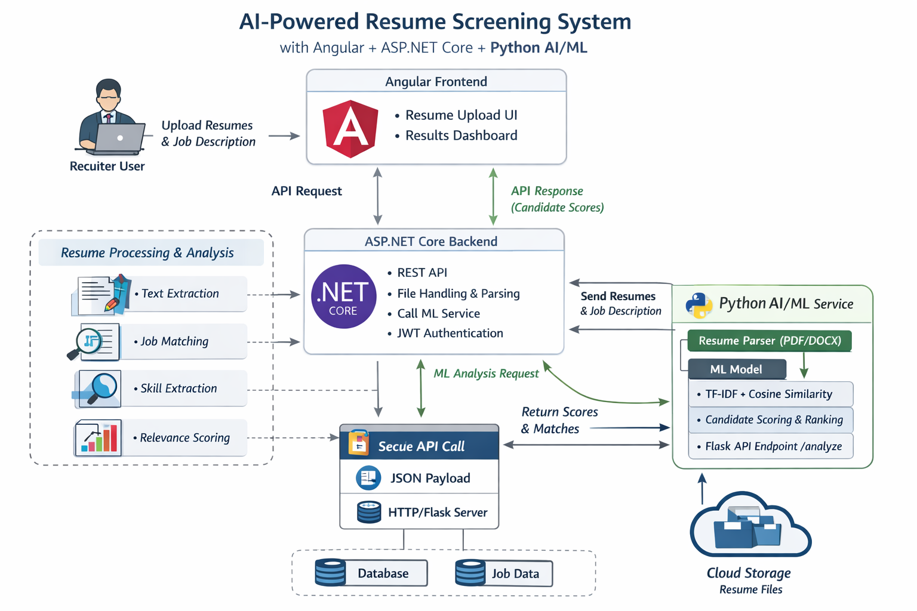Click the Job Data cylinder icon

470,573
